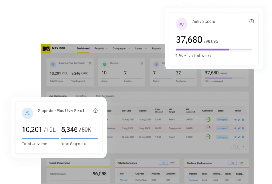
Task: Click the 5,346 value on the enlarged Grapevine Plus User Reach card
Action: coord(69,130)
